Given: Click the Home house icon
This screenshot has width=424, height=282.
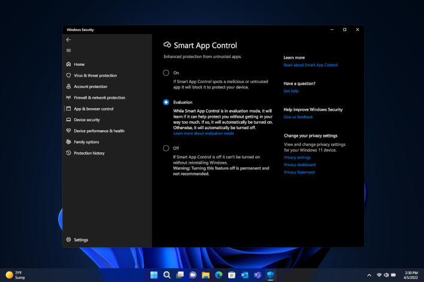Looking at the screenshot, I should pos(69,64).
